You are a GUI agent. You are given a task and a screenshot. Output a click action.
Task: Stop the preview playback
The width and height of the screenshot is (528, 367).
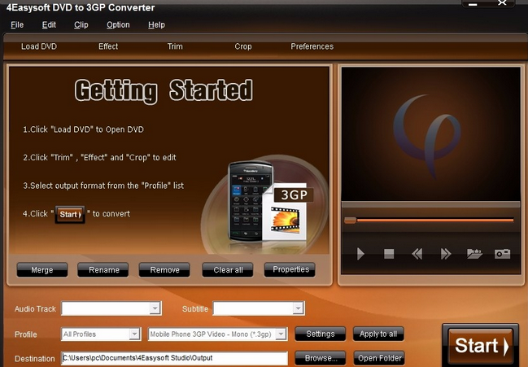click(x=389, y=254)
